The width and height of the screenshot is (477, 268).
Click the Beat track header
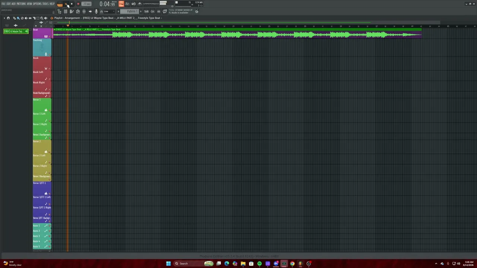click(42, 33)
